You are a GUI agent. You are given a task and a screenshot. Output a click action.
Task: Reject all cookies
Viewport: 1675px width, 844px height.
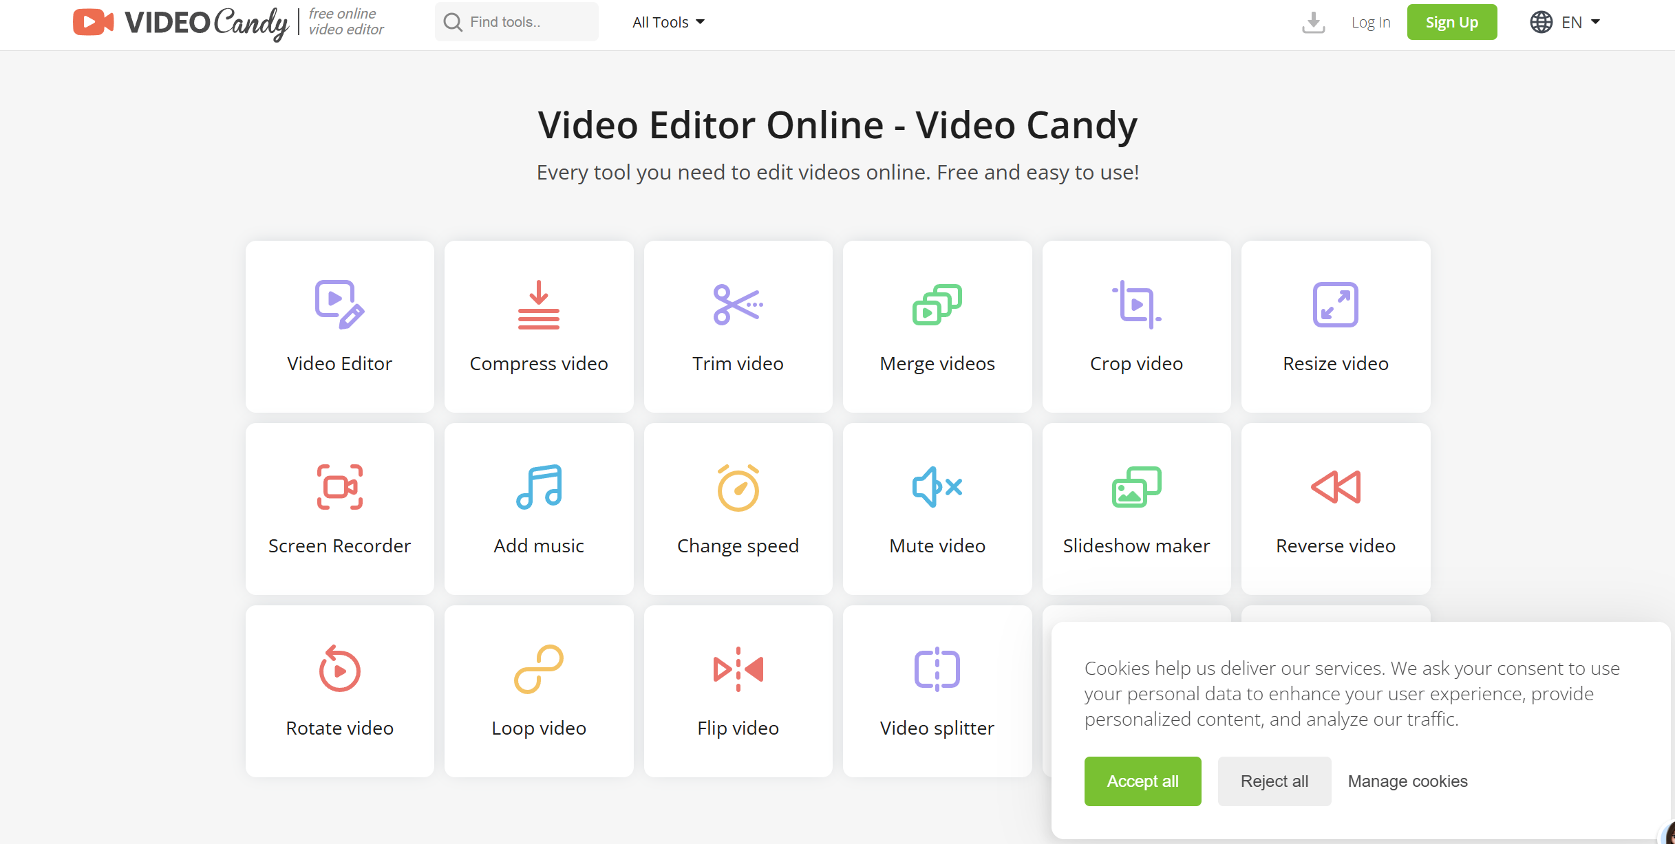click(x=1274, y=781)
